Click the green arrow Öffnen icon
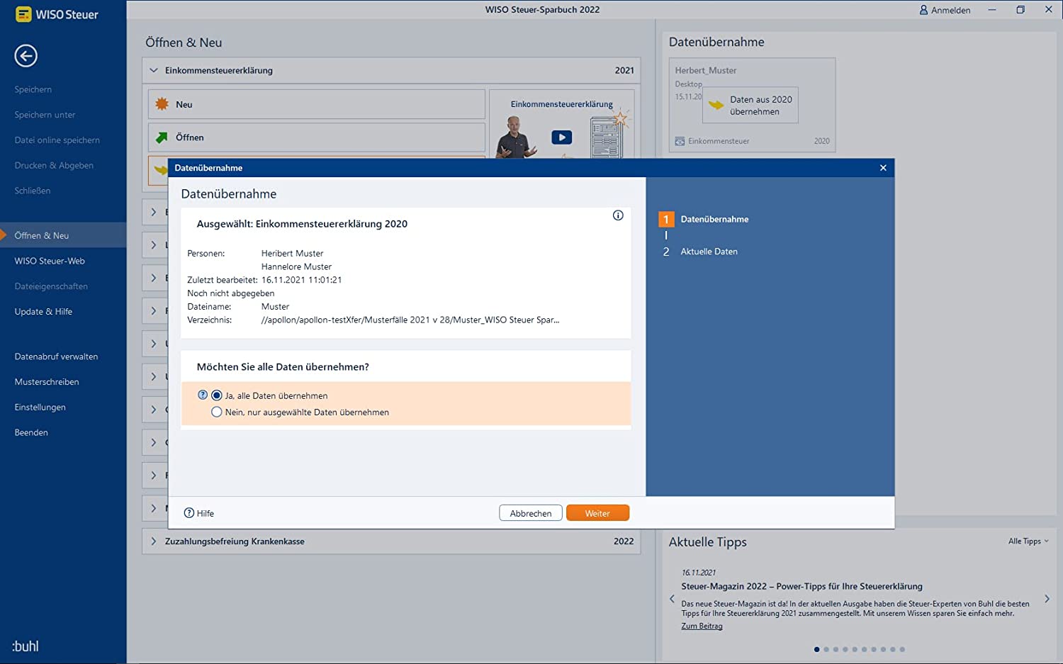Image resolution: width=1063 pixels, height=664 pixels. (162, 137)
